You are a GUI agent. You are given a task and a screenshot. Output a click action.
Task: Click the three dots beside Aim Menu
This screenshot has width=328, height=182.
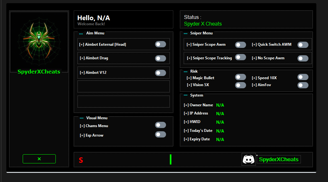point(81,34)
